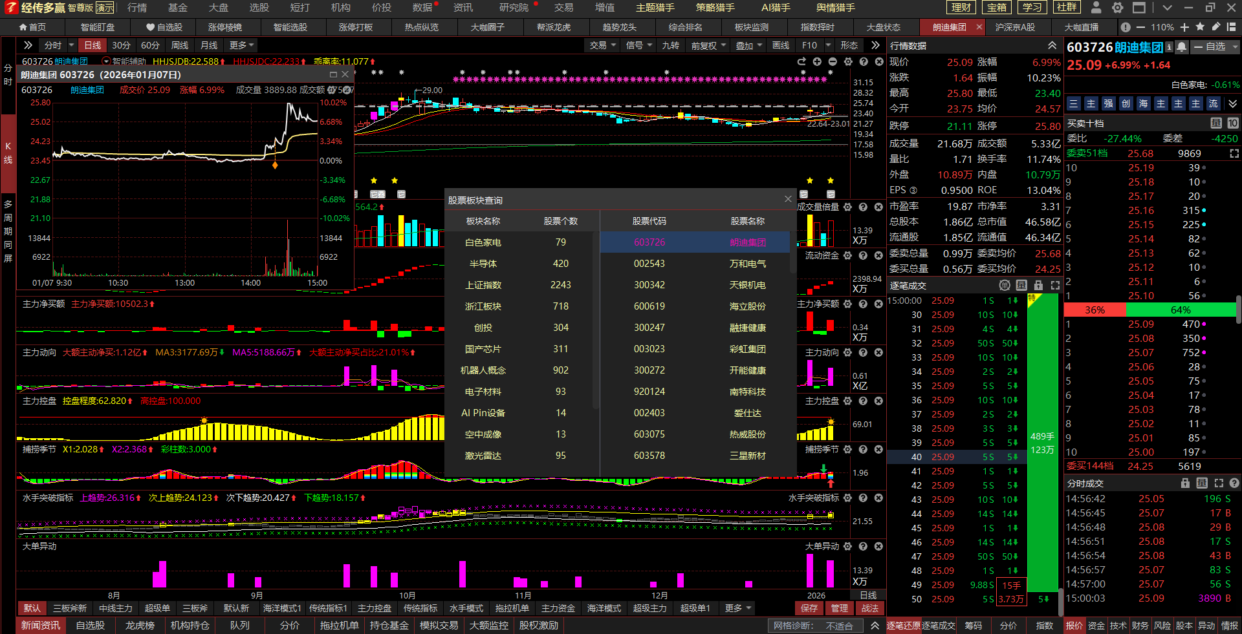Open the 更多 period dropdown

coord(241,45)
